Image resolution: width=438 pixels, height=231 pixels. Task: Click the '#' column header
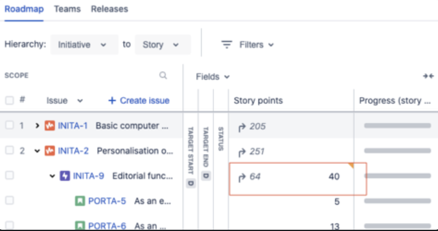[22, 100]
